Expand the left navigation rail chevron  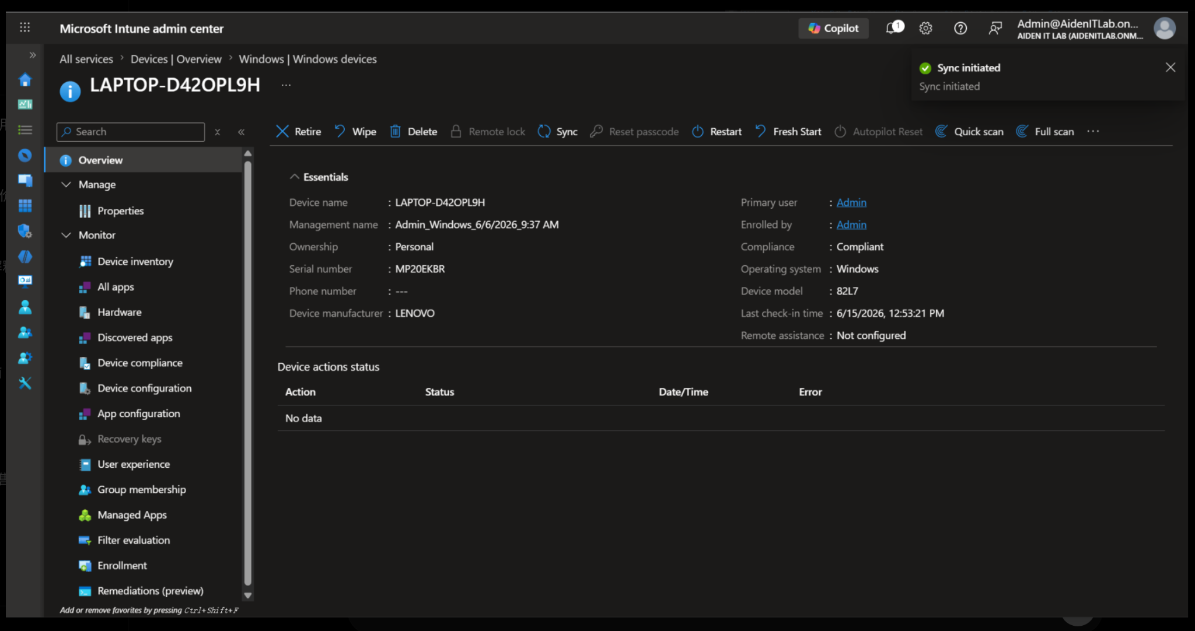point(32,55)
